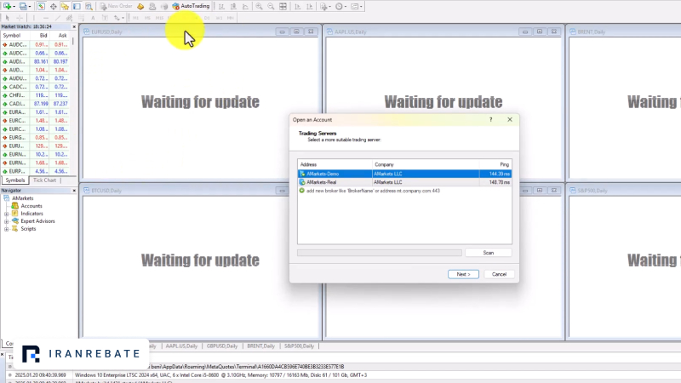Click the Scan button
The height and width of the screenshot is (383, 681).
point(488,253)
